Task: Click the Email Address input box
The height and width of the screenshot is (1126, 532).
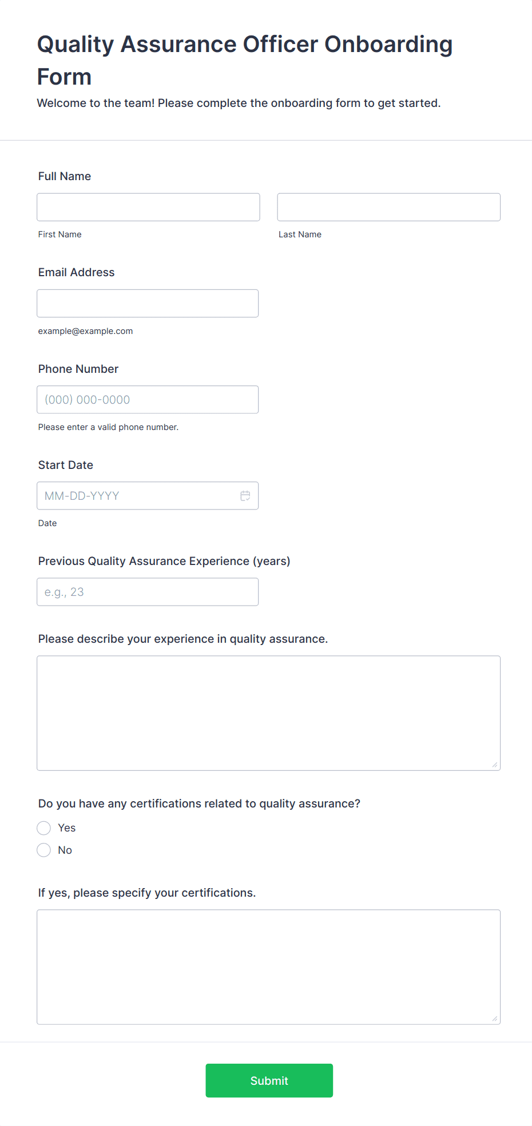Action: (x=148, y=303)
